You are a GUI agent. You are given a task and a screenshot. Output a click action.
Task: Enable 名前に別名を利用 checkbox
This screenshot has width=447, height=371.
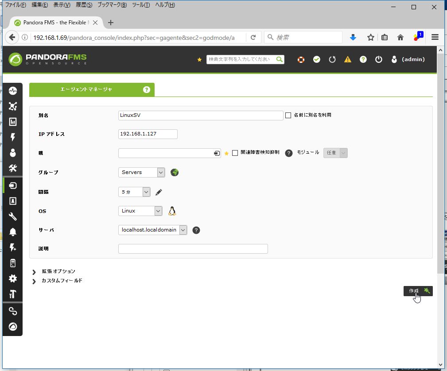coord(288,116)
